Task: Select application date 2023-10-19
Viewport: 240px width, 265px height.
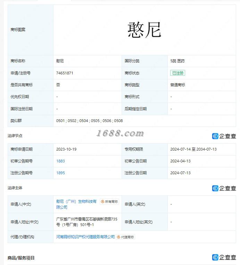Action: [x=66, y=149]
